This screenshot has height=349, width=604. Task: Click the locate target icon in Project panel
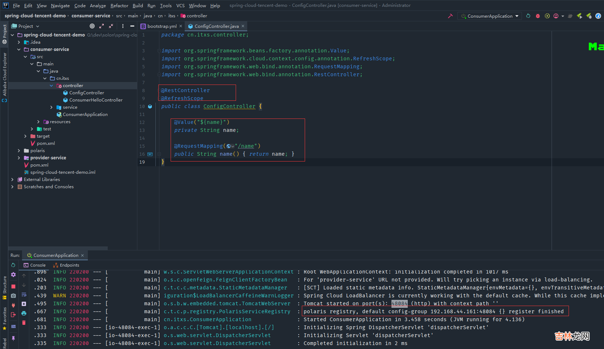click(92, 26)
